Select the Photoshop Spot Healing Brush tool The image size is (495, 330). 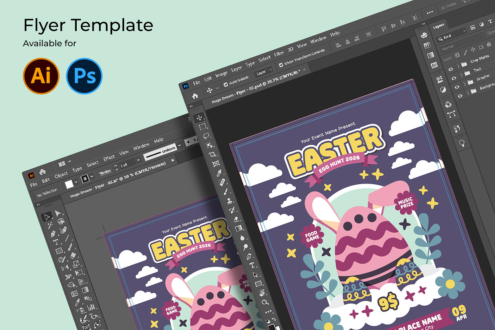click(222, 182)
